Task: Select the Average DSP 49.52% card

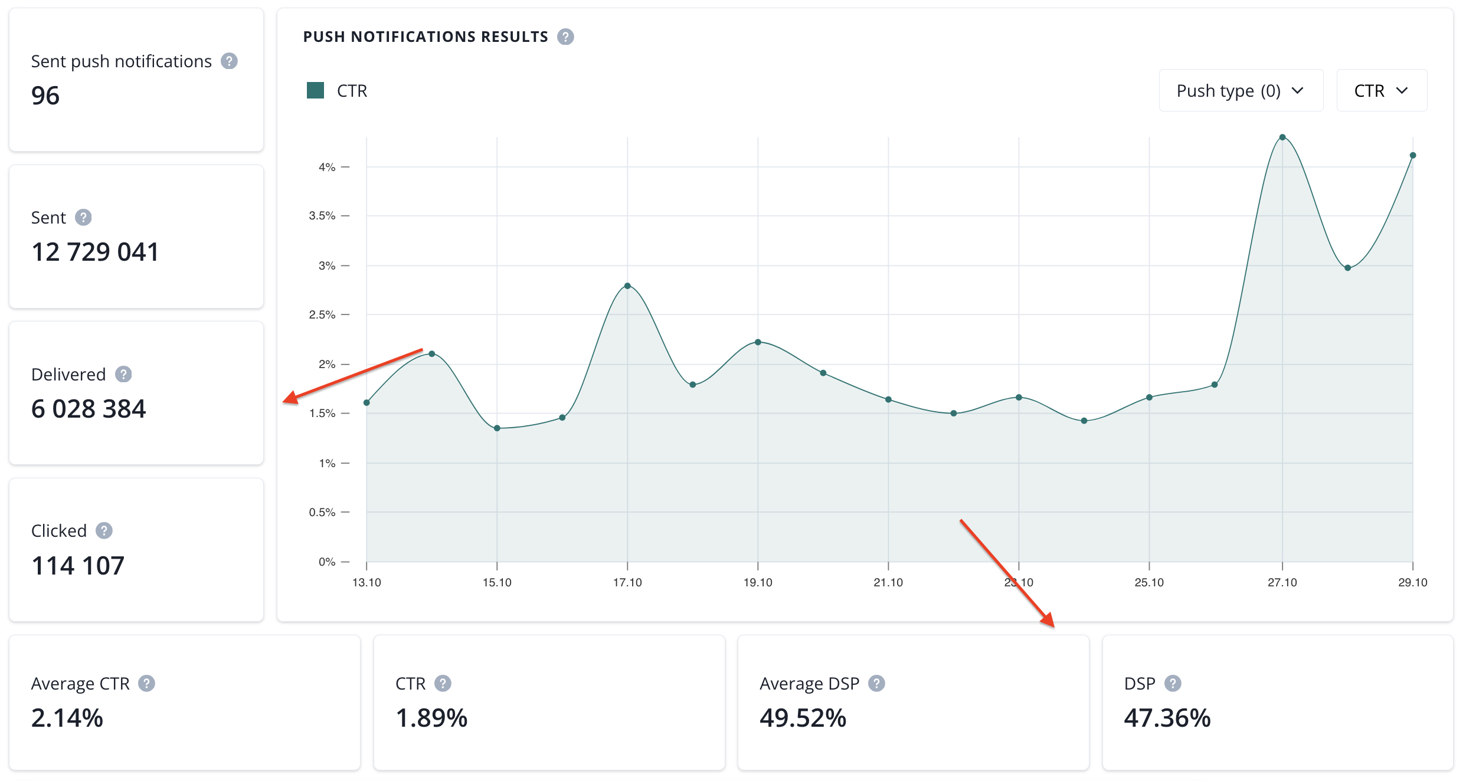Action: 912,702
